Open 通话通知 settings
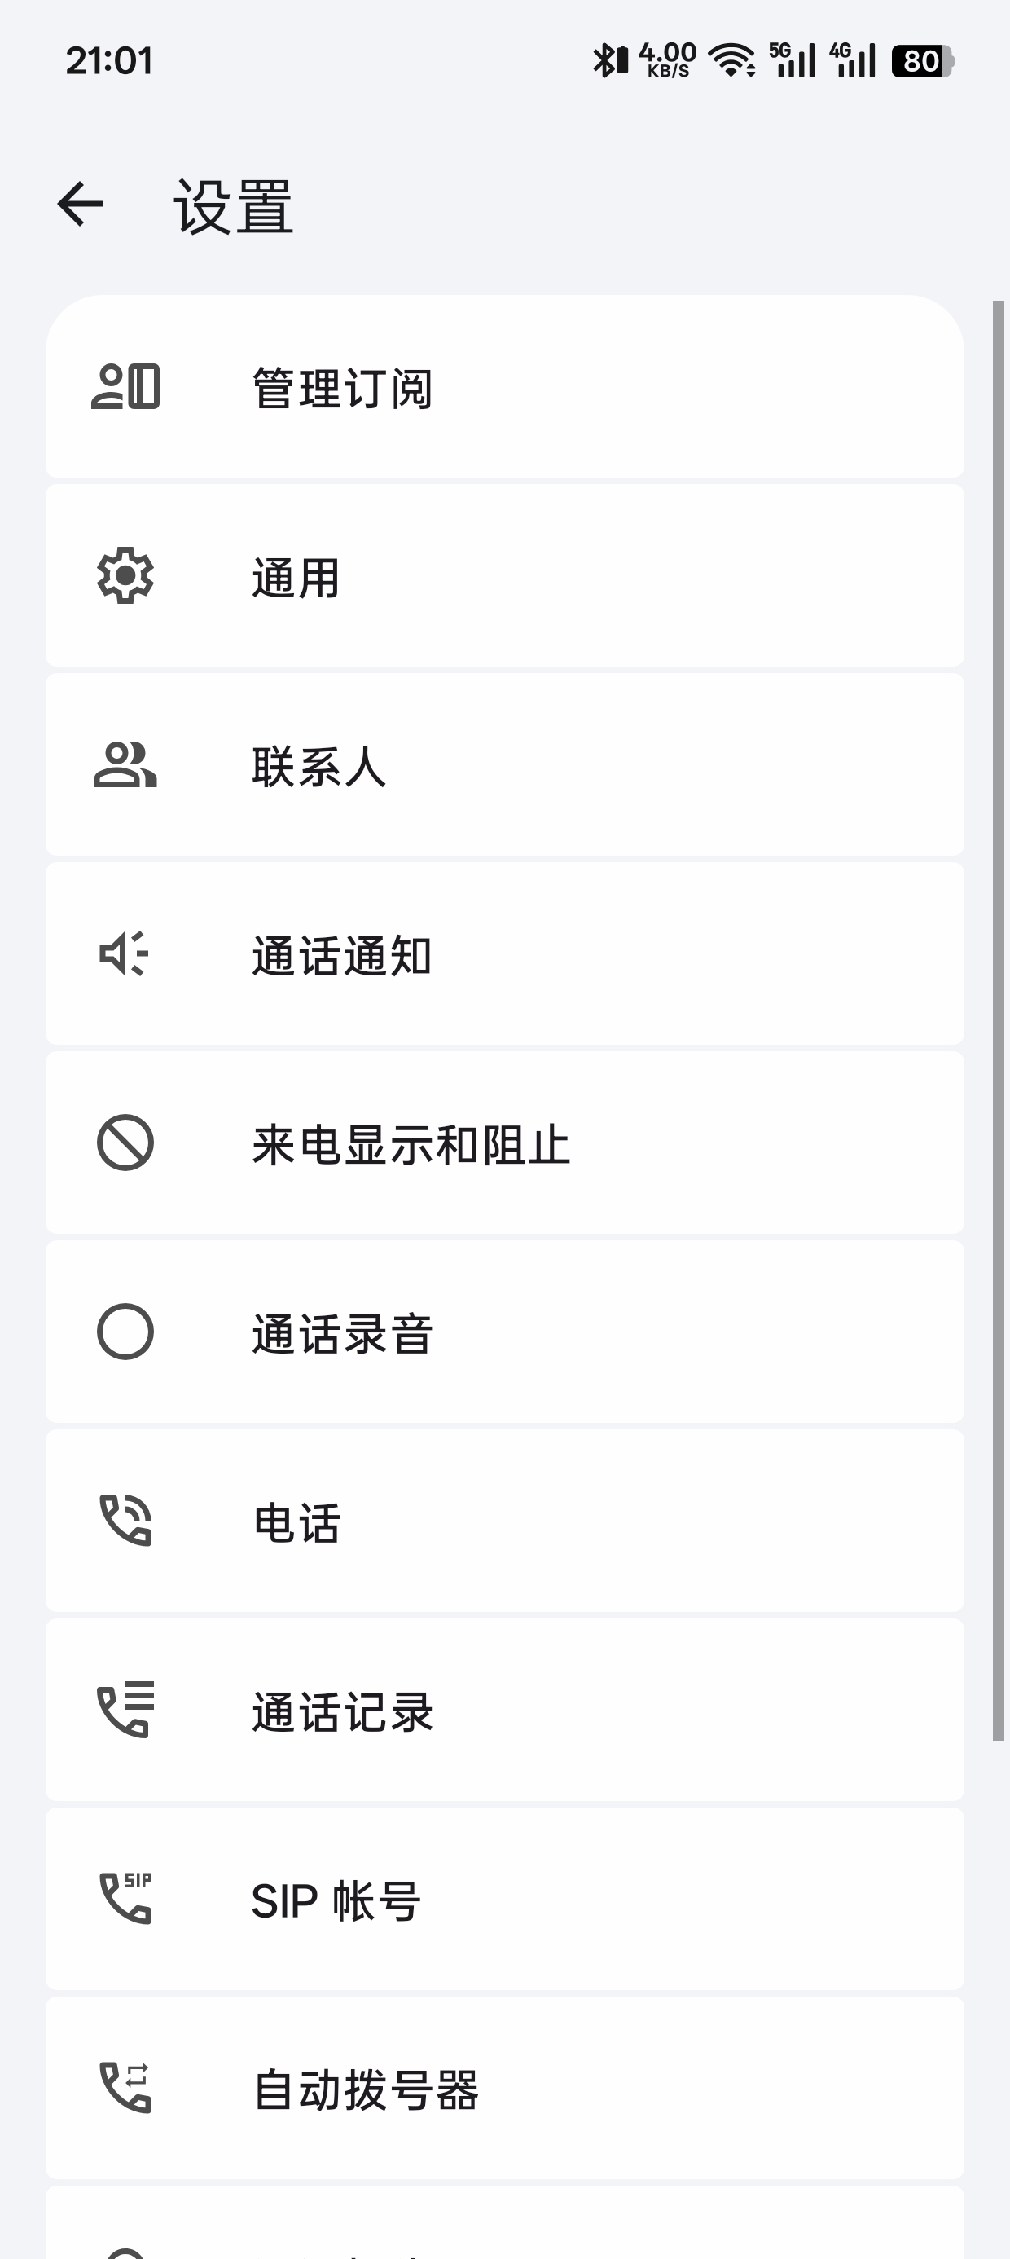Viewport: 1010px width, 2259px height. [505, 953]
